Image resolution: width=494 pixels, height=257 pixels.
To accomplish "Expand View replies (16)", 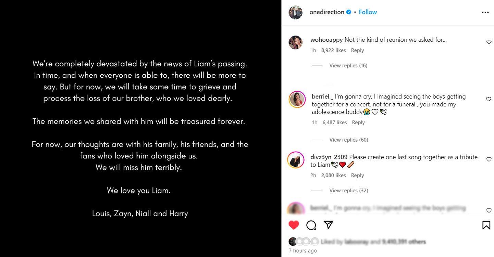I will pos(348,65).
